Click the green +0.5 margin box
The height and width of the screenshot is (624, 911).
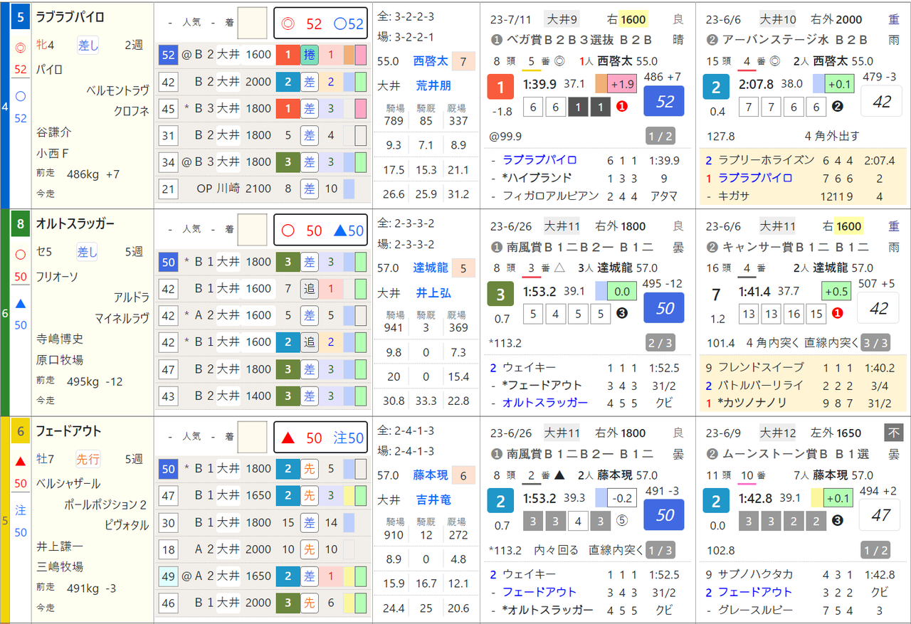[x=837, y=291]
